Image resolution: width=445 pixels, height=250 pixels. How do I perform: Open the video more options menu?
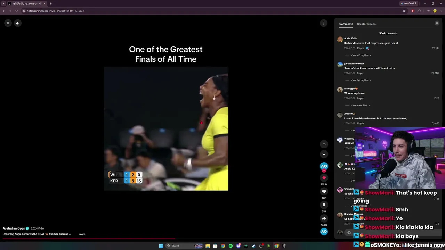[x=324, y=23]
